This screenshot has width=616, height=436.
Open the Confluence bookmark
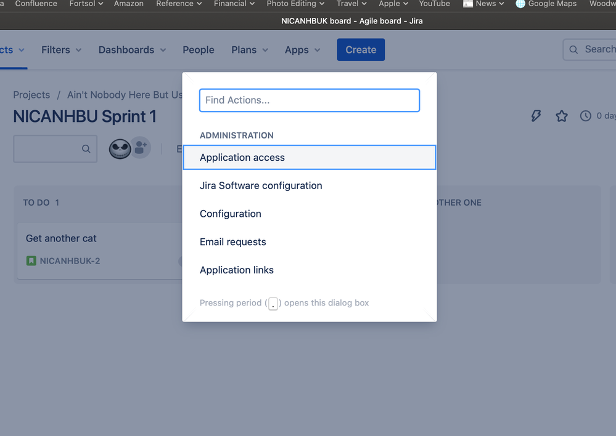(x=36, y=4)
